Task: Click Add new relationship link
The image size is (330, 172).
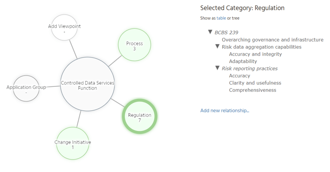Action: pyautogui.click(x=224, y=110)
